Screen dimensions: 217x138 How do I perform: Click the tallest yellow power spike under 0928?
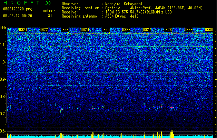(x=172, y=134)
